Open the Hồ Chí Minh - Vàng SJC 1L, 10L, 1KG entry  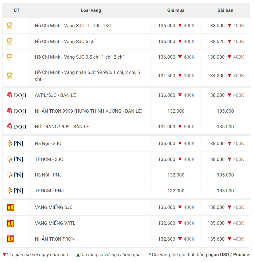pyautogui.click(x=73, y=26)
